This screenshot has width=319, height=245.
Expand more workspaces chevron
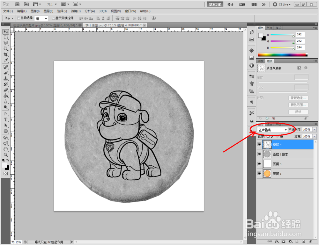[x=264, y=4]
